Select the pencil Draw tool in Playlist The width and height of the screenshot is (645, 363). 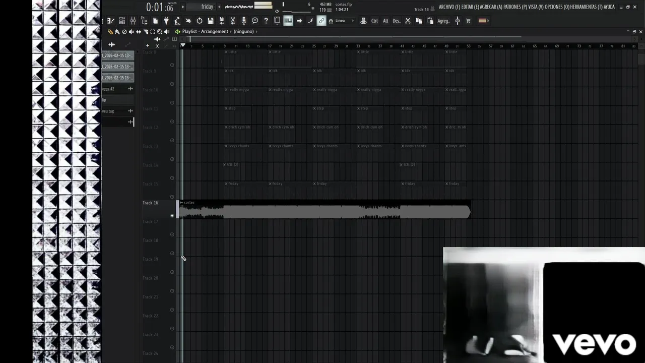point(110,32)
